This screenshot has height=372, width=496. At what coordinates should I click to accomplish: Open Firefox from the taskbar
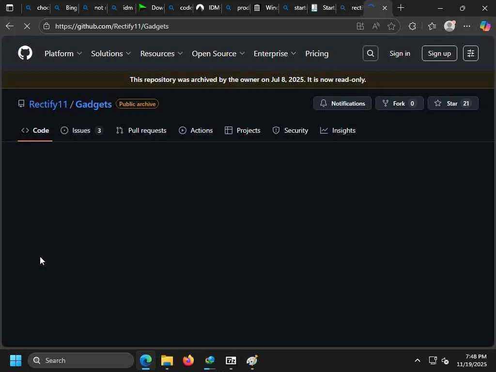(x=188, y=360)
